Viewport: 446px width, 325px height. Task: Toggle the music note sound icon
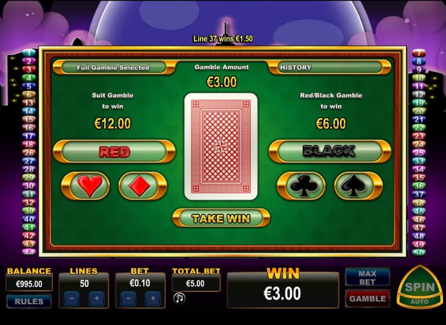(179, 298)
